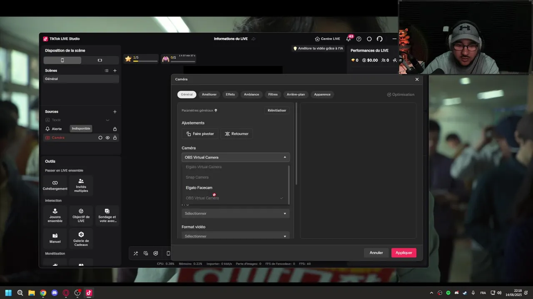
Task: Open Objectif de LIVE tool
Action: pos(81,216)
